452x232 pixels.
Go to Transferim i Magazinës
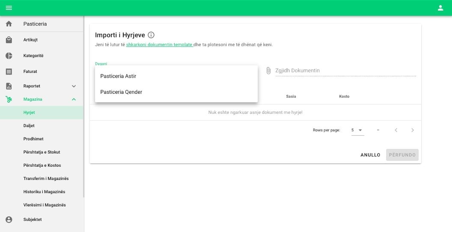pos(46,179)
